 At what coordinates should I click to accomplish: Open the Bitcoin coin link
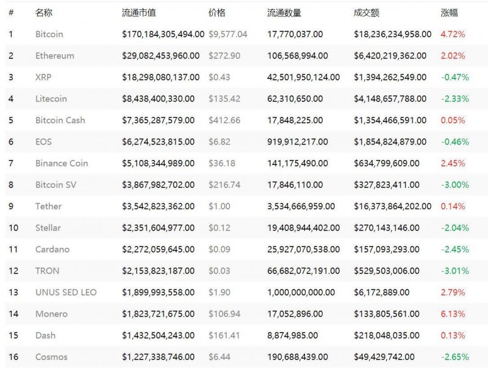[x=49, y=34]
